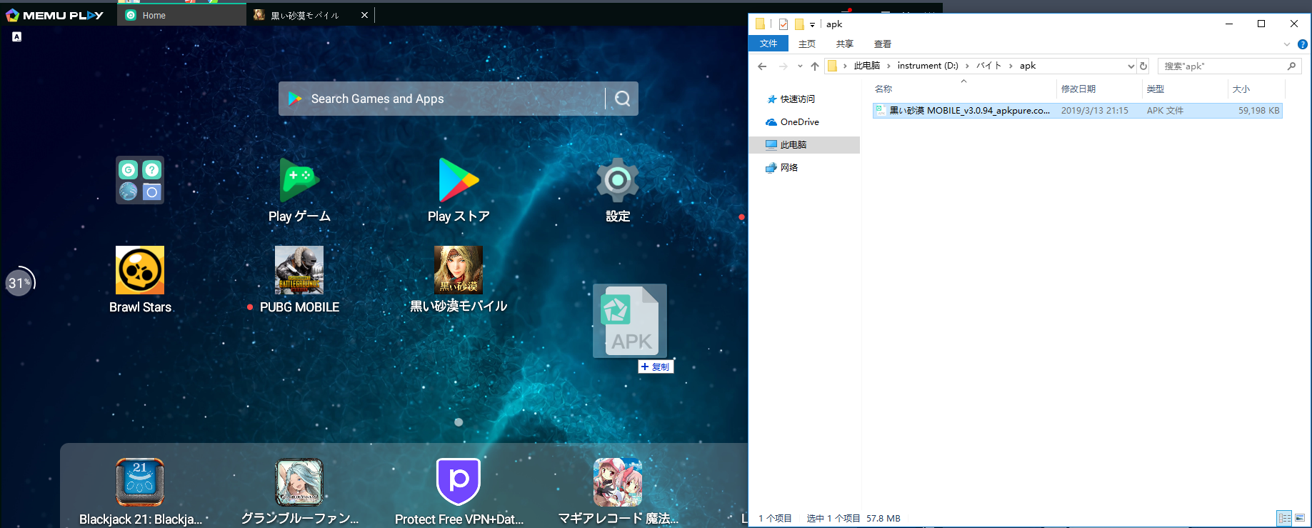
Task: Sort files by 修改日期 column
Action: coord(1078,89)
